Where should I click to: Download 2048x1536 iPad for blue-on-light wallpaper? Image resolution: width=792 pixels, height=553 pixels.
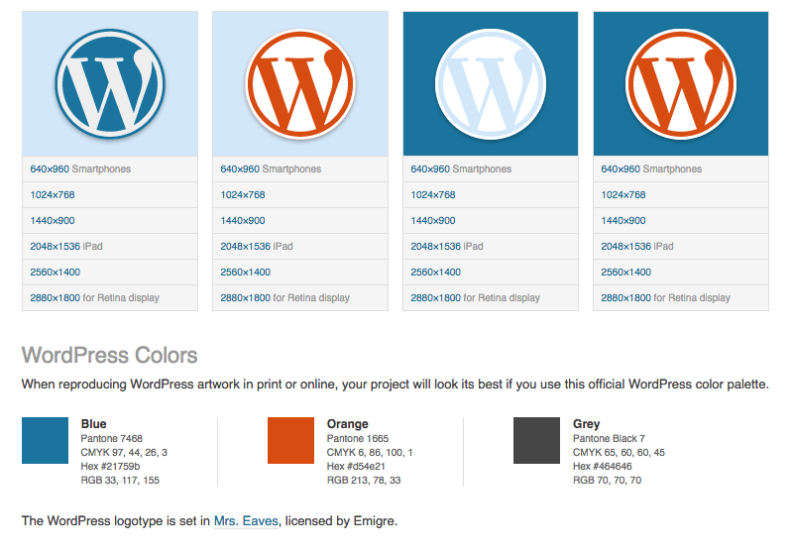pyautogui.click(x=56, y=247)
